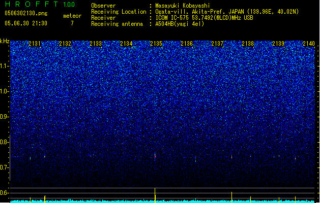Click the 2135 time marker
320x203 pixels.
click(x=156, y=44)
